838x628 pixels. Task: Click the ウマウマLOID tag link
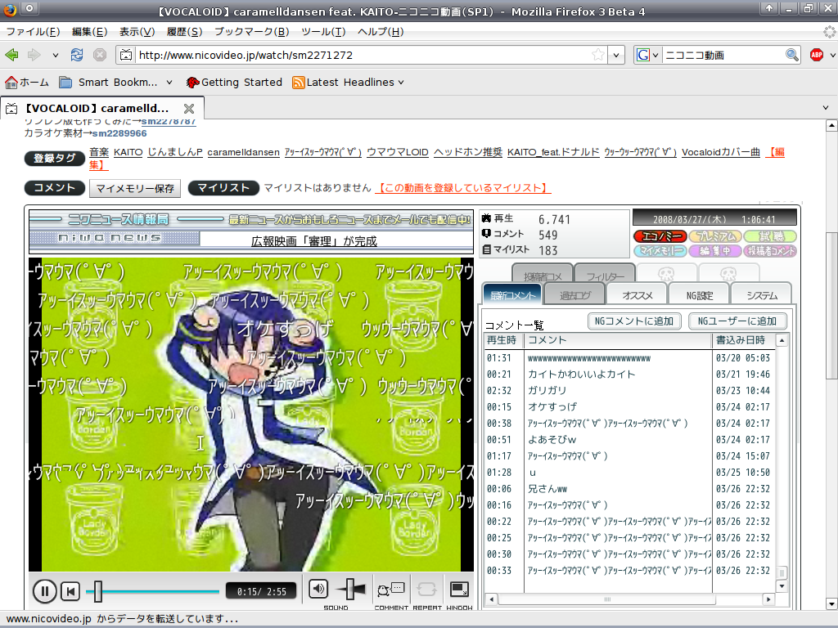[x=398, y=152]
